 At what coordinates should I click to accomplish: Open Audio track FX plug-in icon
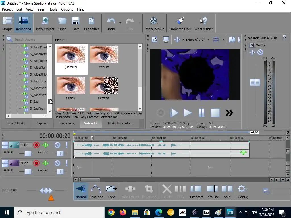click(45, 145)
